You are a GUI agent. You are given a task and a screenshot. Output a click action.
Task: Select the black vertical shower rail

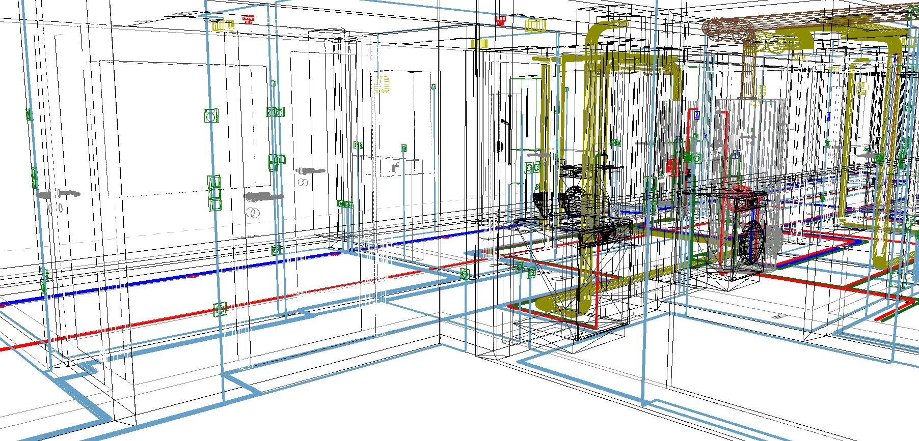click(x=509, y=130)
